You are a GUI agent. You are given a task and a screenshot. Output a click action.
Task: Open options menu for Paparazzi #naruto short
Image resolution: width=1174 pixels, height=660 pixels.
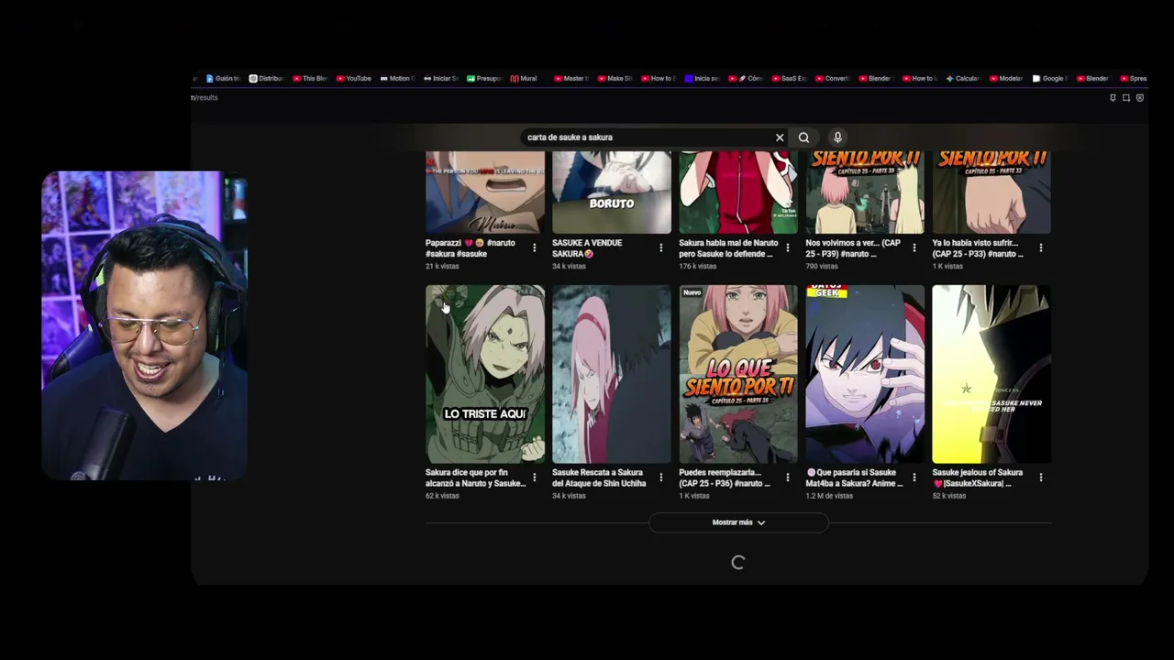point(535,248)
